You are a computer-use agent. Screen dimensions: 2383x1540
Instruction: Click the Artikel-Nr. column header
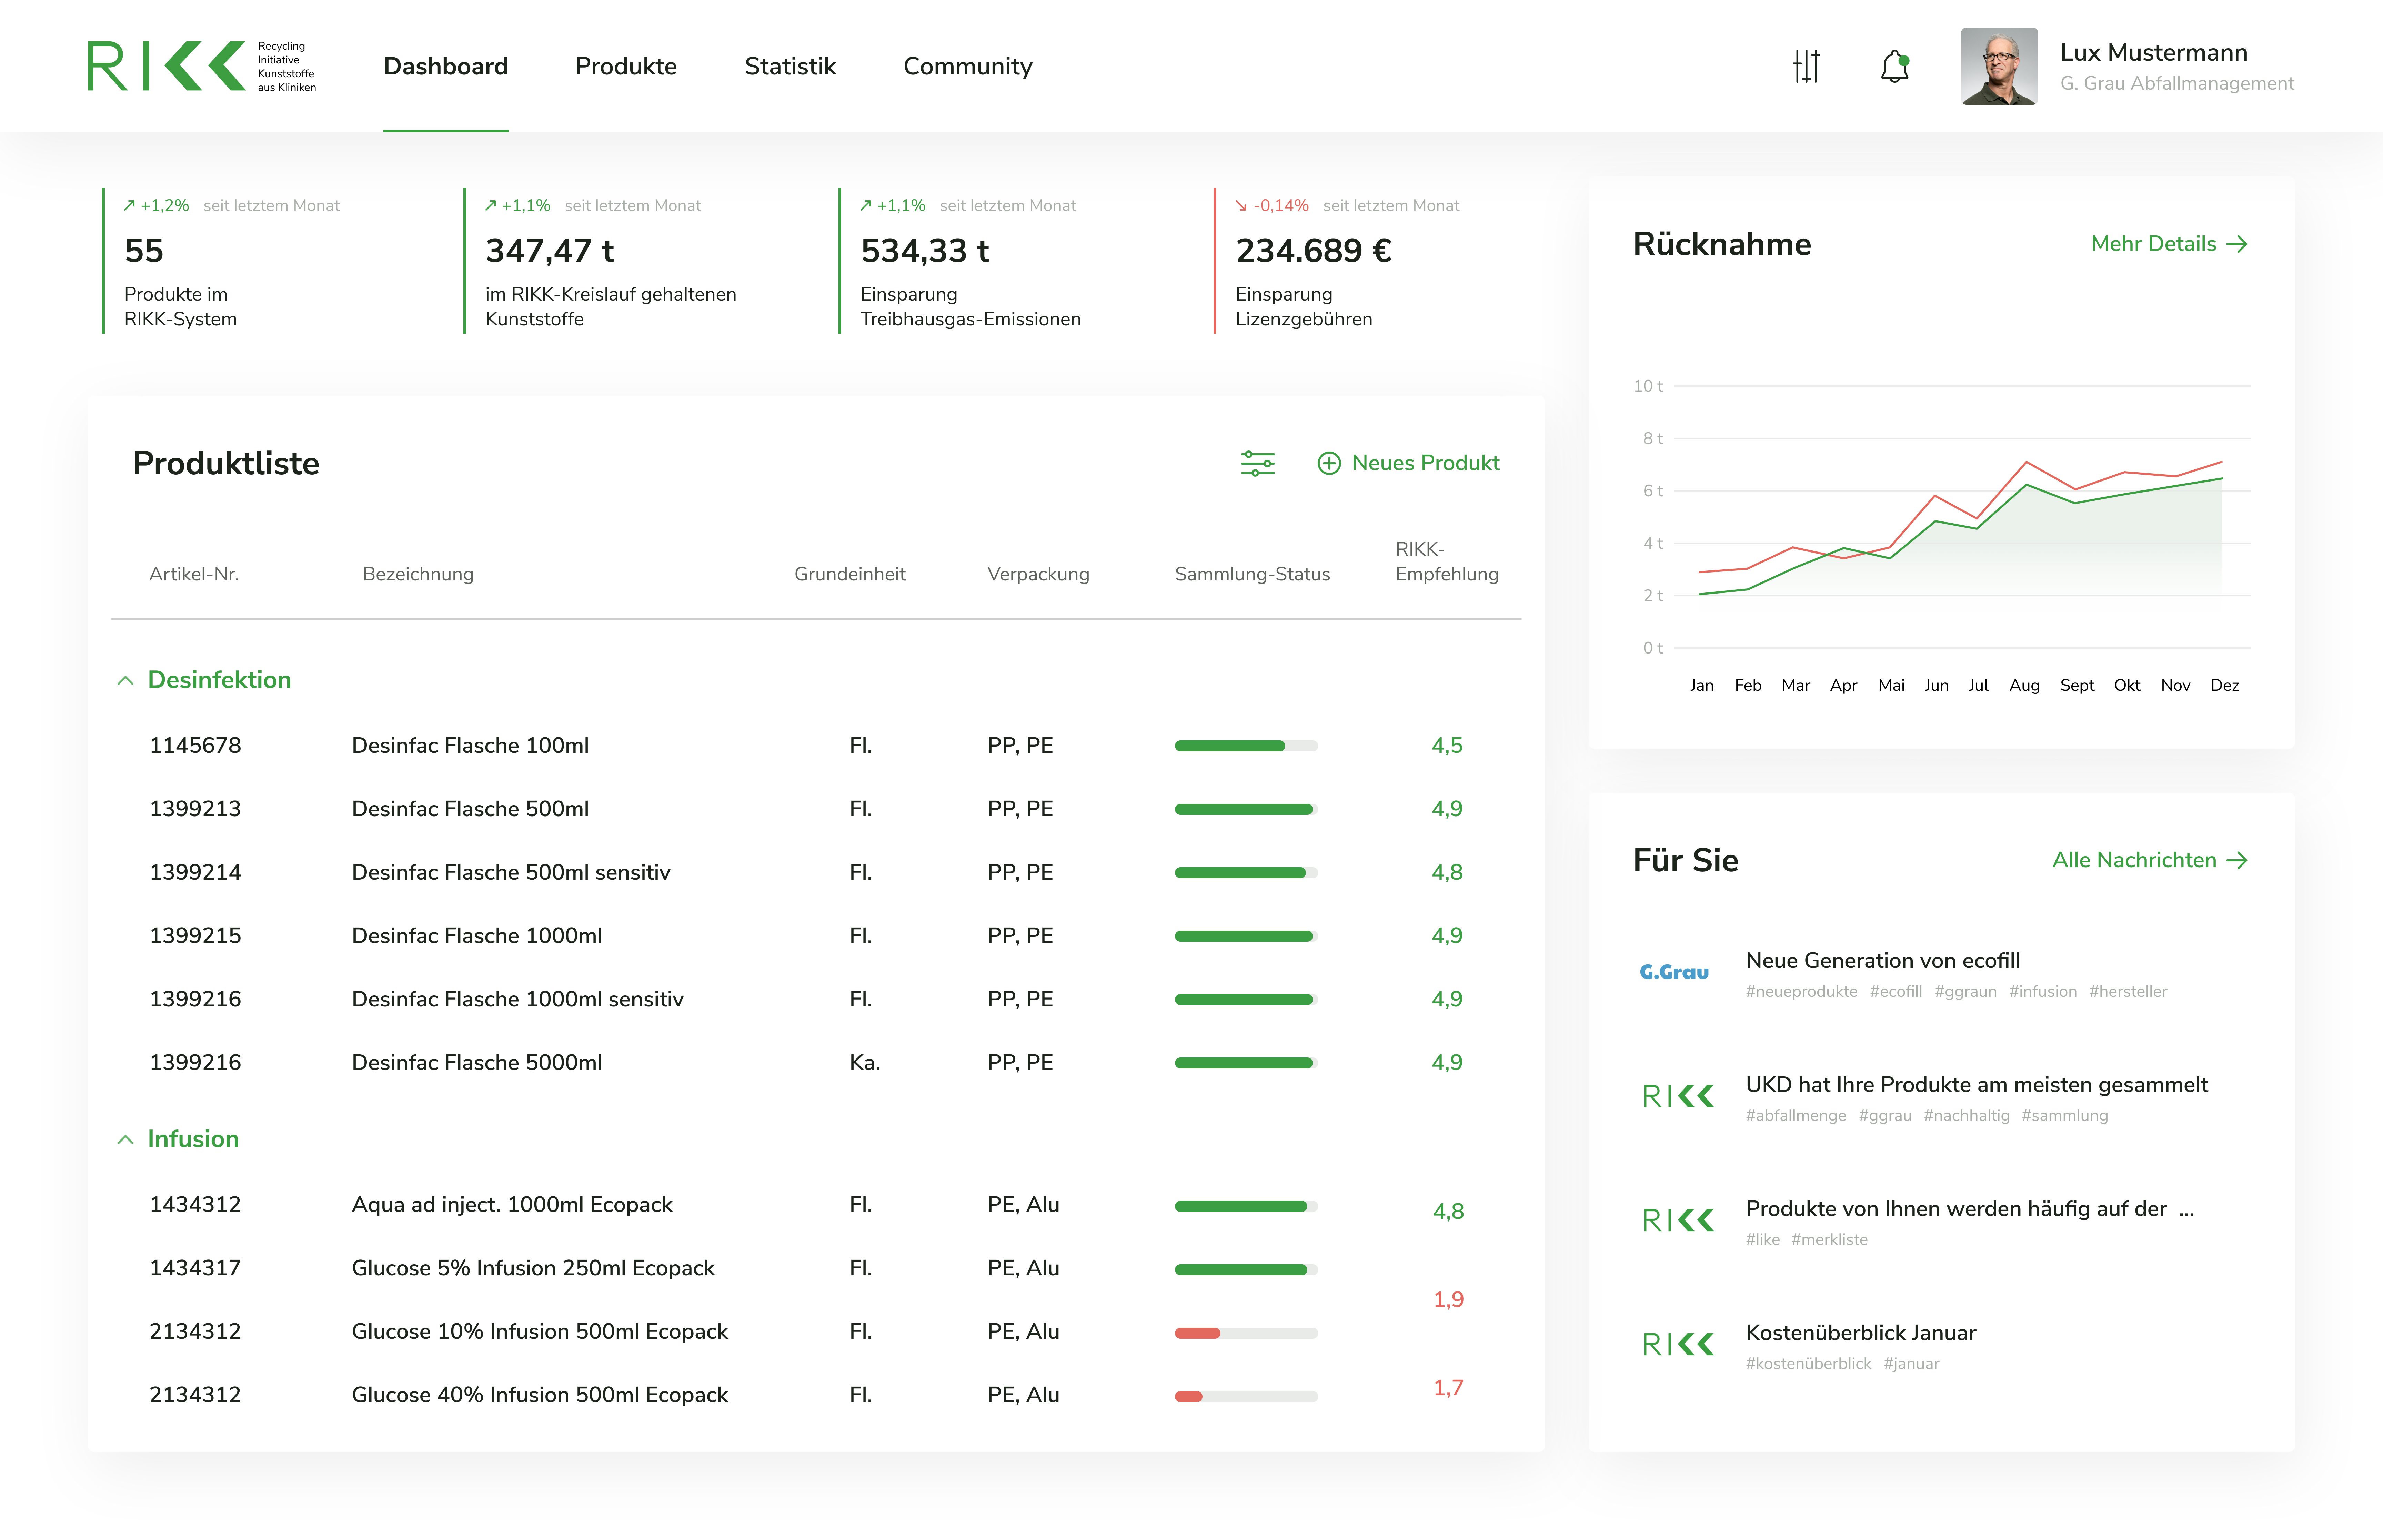coord(194,574)
